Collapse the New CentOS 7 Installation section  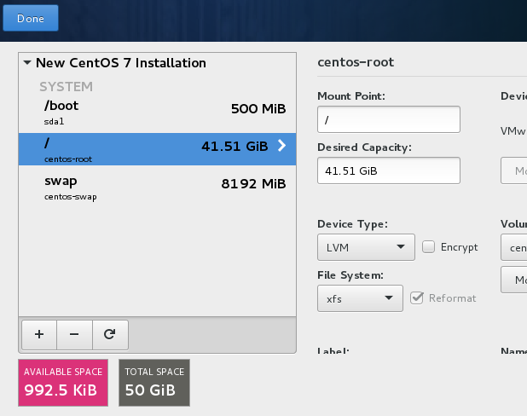point(27,62)
